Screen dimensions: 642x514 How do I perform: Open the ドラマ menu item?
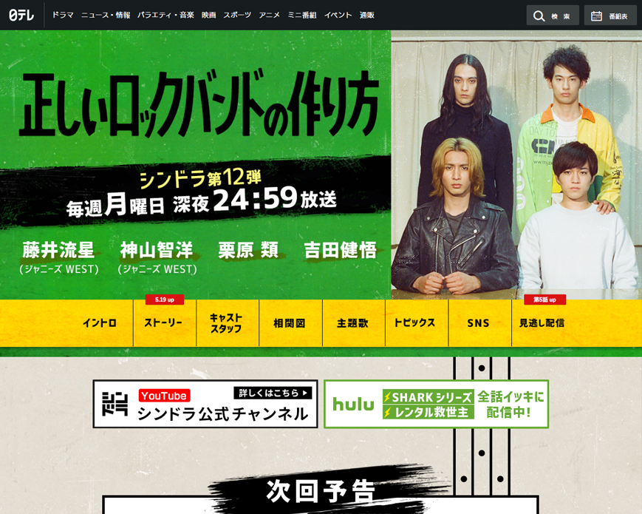pos(62,14)
